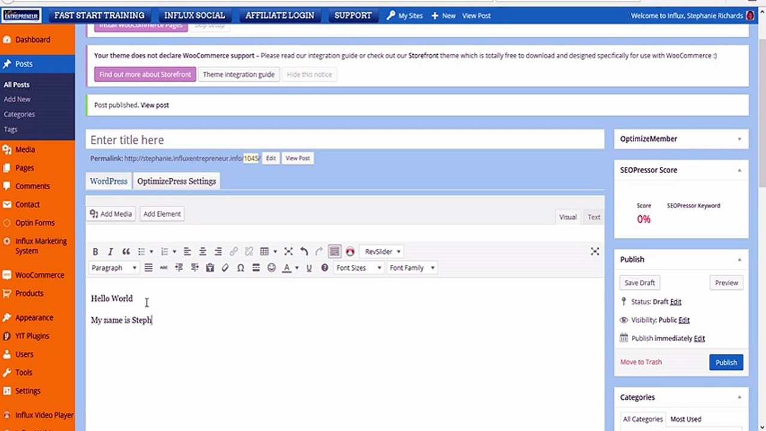766x431 pixels.
Task: Switch to OptimizePress Settings tab
Action: click(177, 181)
